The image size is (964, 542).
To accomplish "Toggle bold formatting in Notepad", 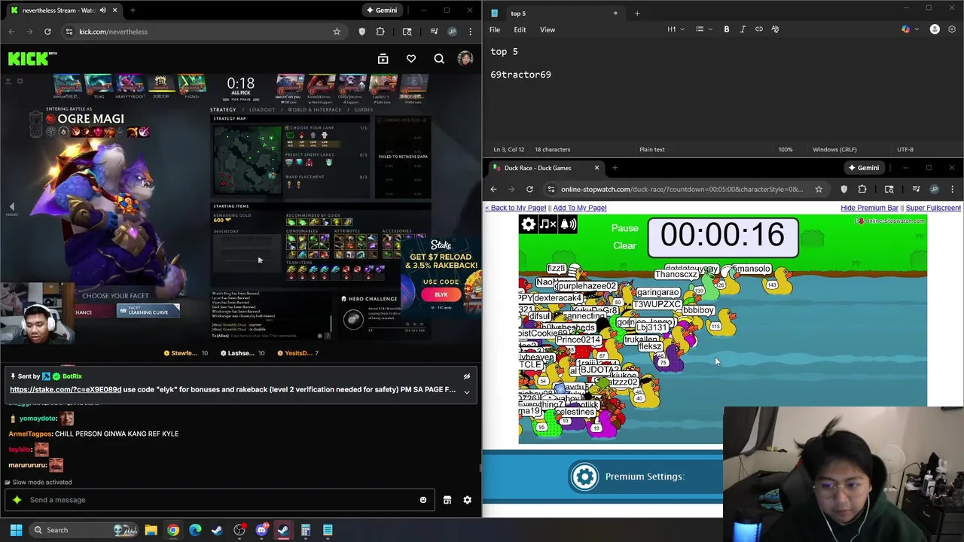I will pos(727,29).
